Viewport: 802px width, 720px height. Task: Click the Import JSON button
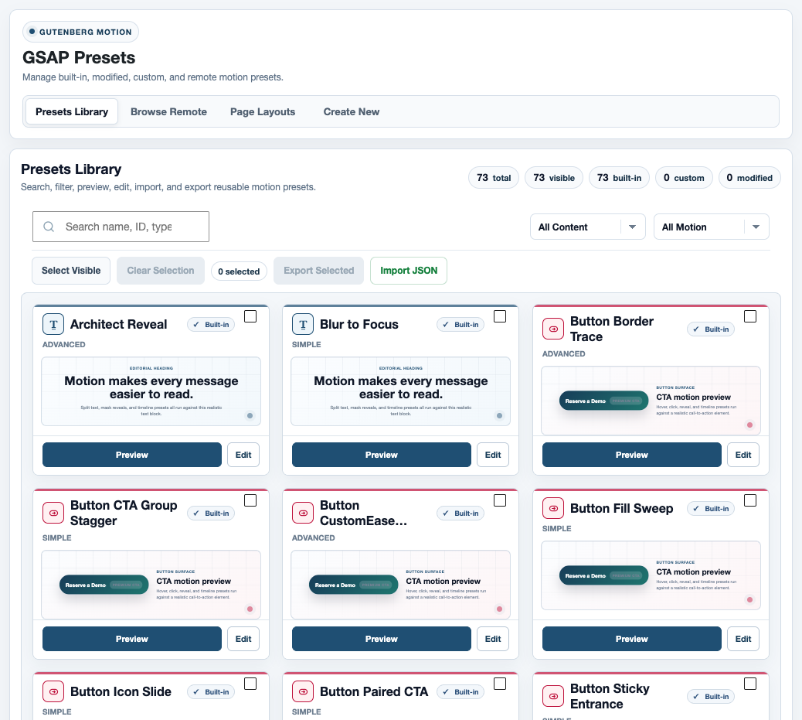[409, 271]
